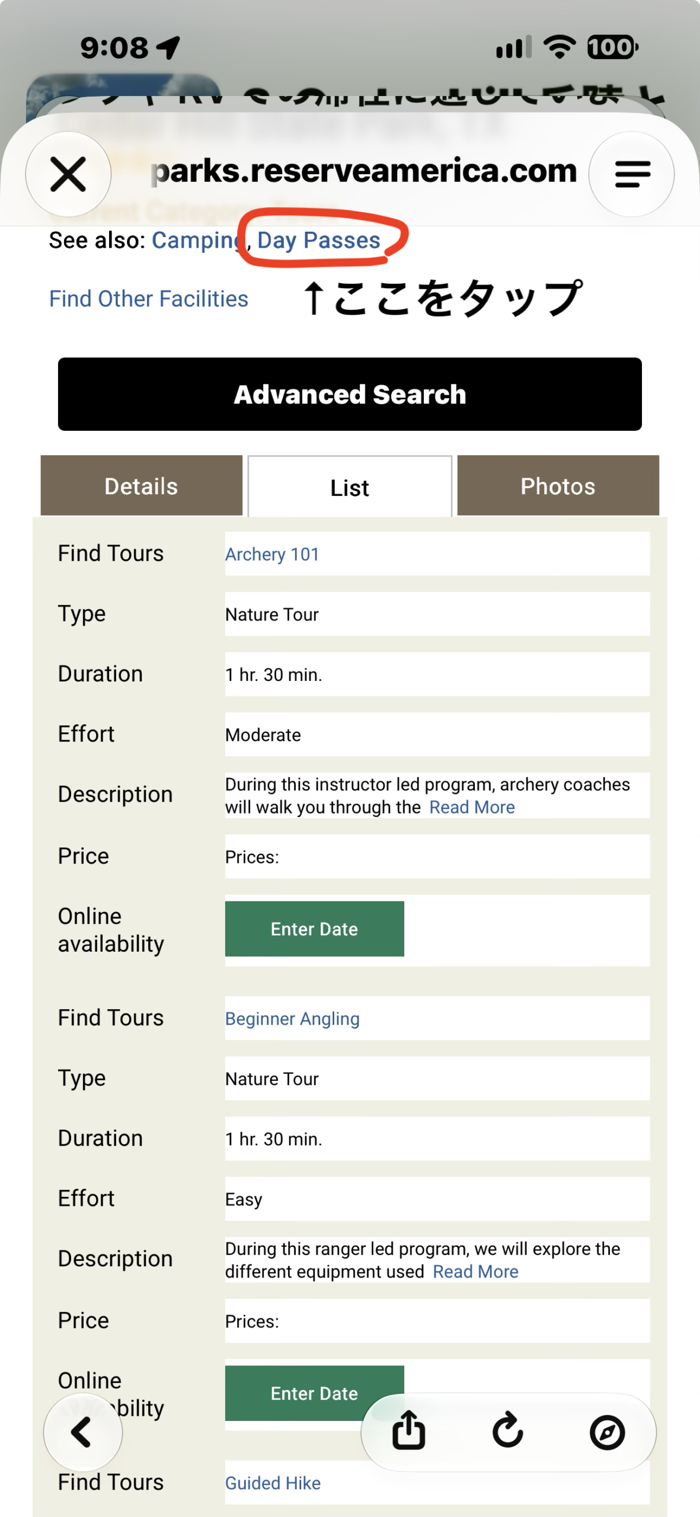Expand Beginner Angling description Read More

coord(475,1272)
